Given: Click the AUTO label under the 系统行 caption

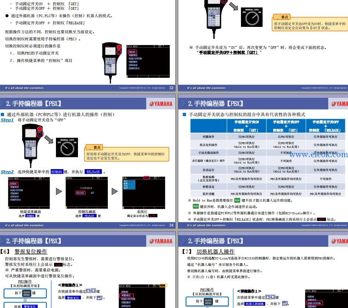Looking at the screenshot, I should [153, 216].
